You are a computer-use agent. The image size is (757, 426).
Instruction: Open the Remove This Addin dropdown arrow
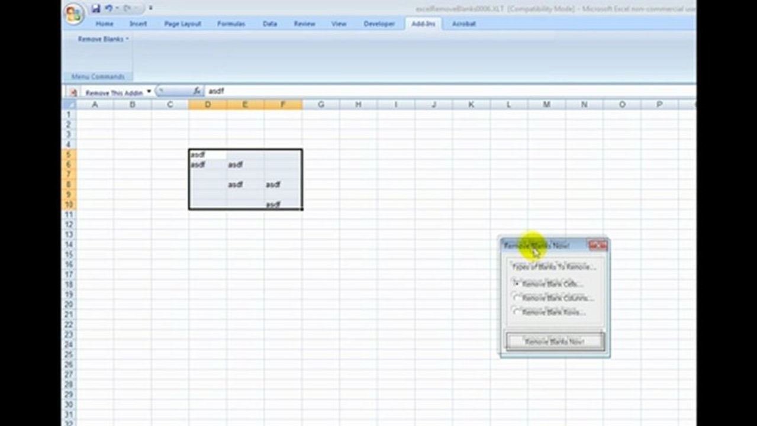tap(149, 92)
